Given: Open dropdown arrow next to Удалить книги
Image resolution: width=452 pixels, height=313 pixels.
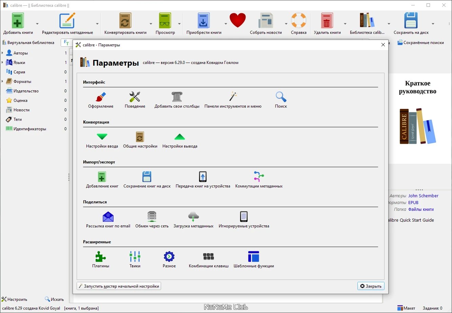Looking at the screenshot, I should (345, 24).
